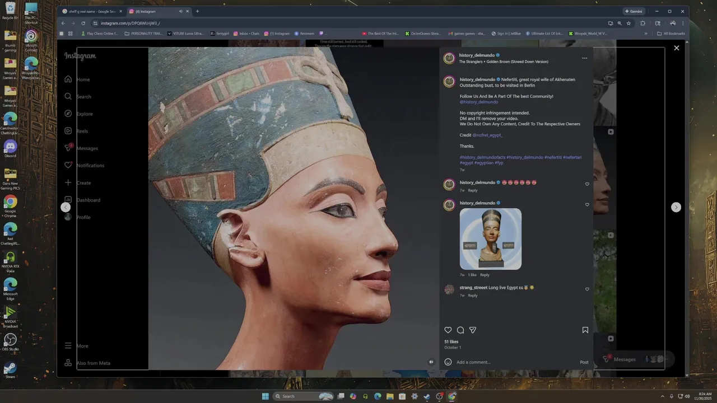Close the post overlay

tap(676, 48)
